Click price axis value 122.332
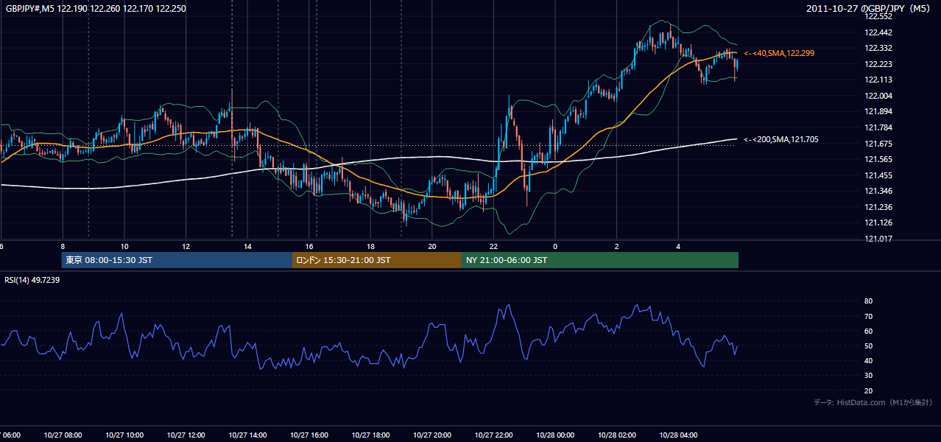Viewport: 941px width, 442px height. tap(878, 49)
